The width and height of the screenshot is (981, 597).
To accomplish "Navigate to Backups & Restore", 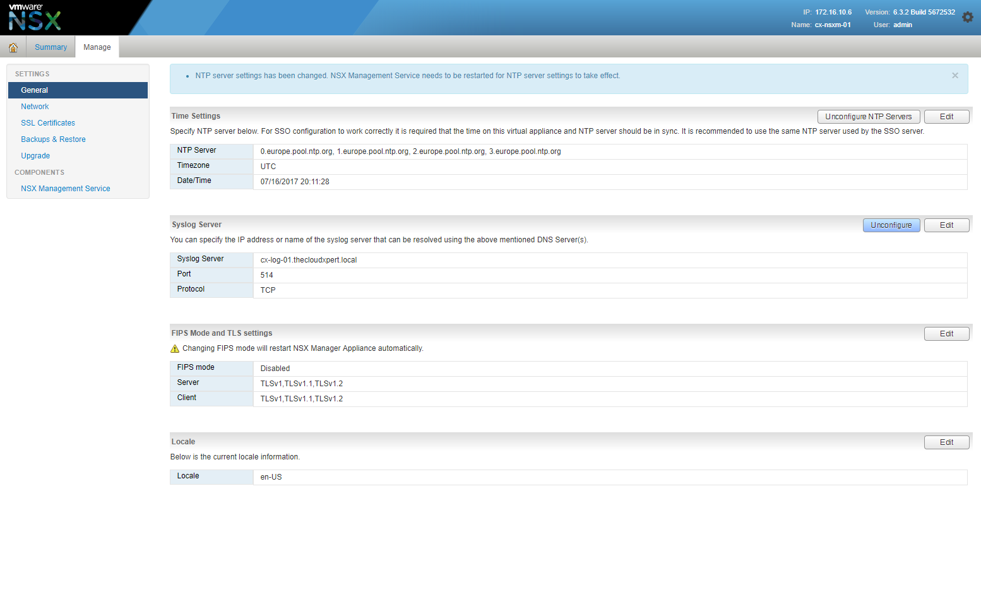I will tap(53, 139).
